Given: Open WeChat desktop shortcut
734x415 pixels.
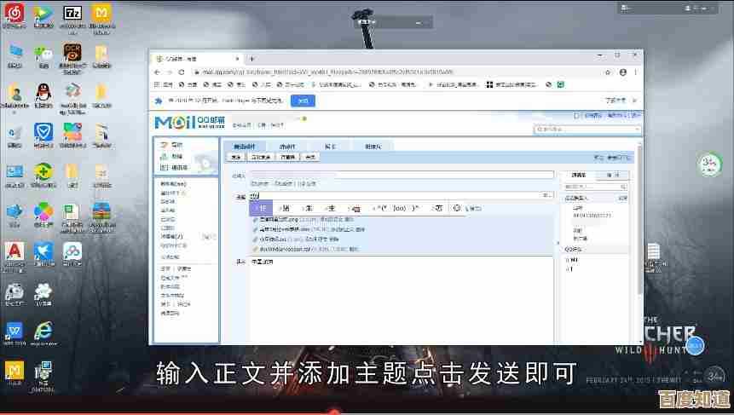Looking at the screenshot, I should pos(43,55).
